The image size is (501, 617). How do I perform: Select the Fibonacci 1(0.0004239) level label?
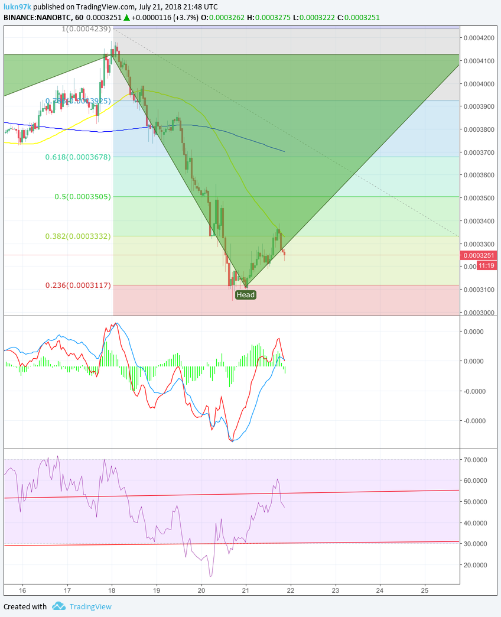coord(86,29)
